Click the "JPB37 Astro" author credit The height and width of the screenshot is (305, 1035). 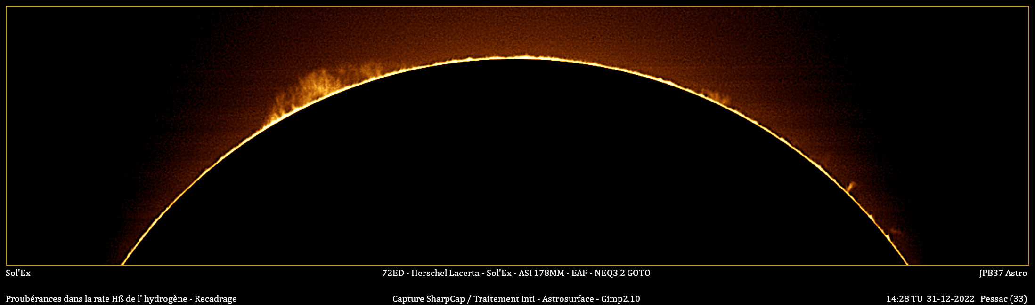coord(1003,273)
